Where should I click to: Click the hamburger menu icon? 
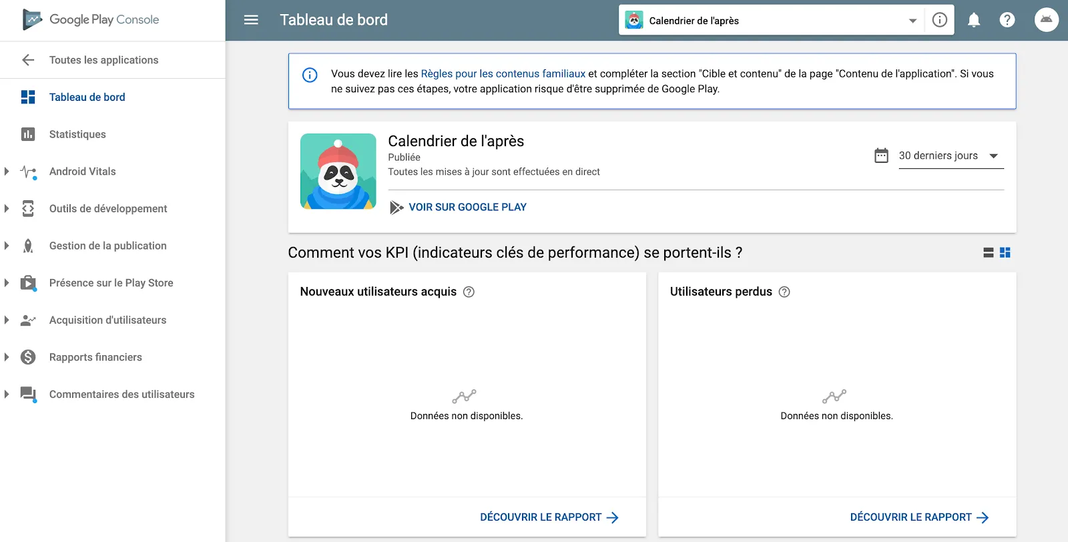tap(251, 20)
